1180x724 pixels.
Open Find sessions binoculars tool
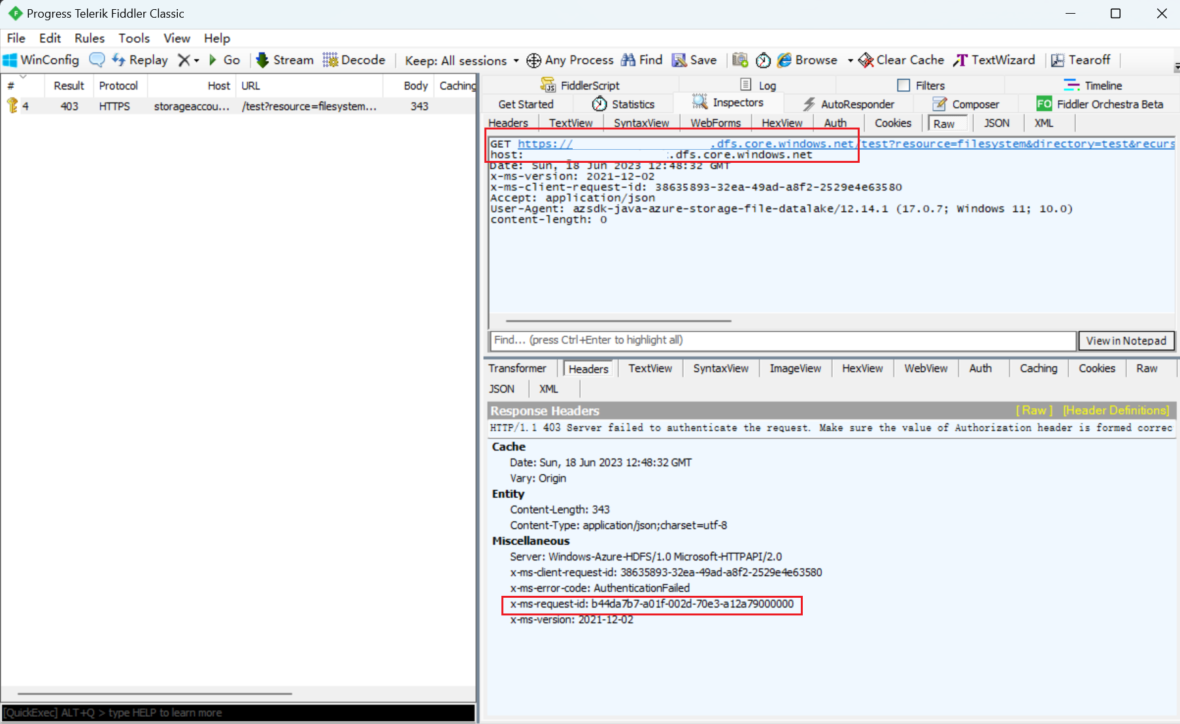(641, 60)
